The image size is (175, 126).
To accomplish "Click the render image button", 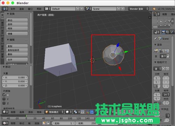I will (x=156, y=51).
